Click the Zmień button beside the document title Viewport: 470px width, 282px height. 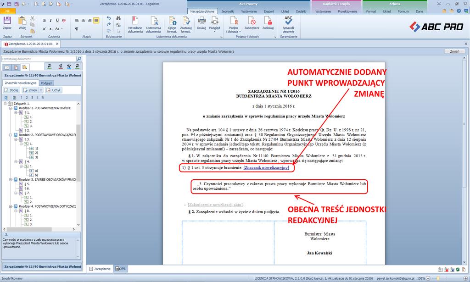tap(454, 51)
